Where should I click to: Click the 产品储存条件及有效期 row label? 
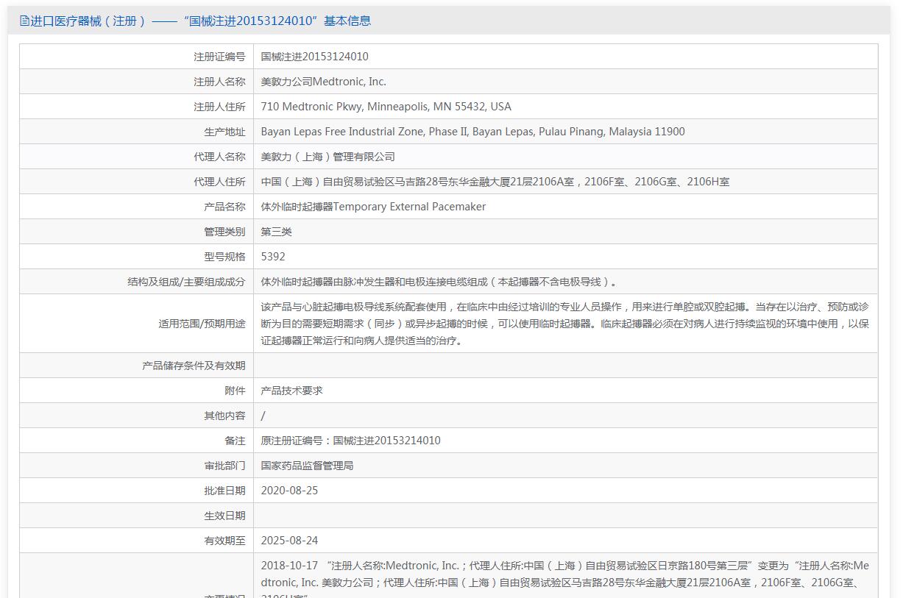pyautogui.click(x=194, y=366)
